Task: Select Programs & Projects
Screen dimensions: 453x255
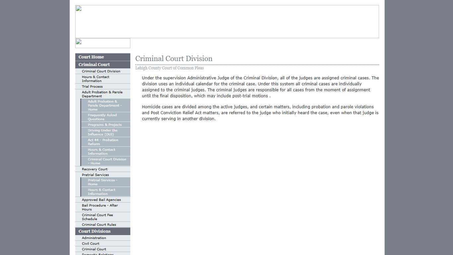Action: [x=104, y=125]
